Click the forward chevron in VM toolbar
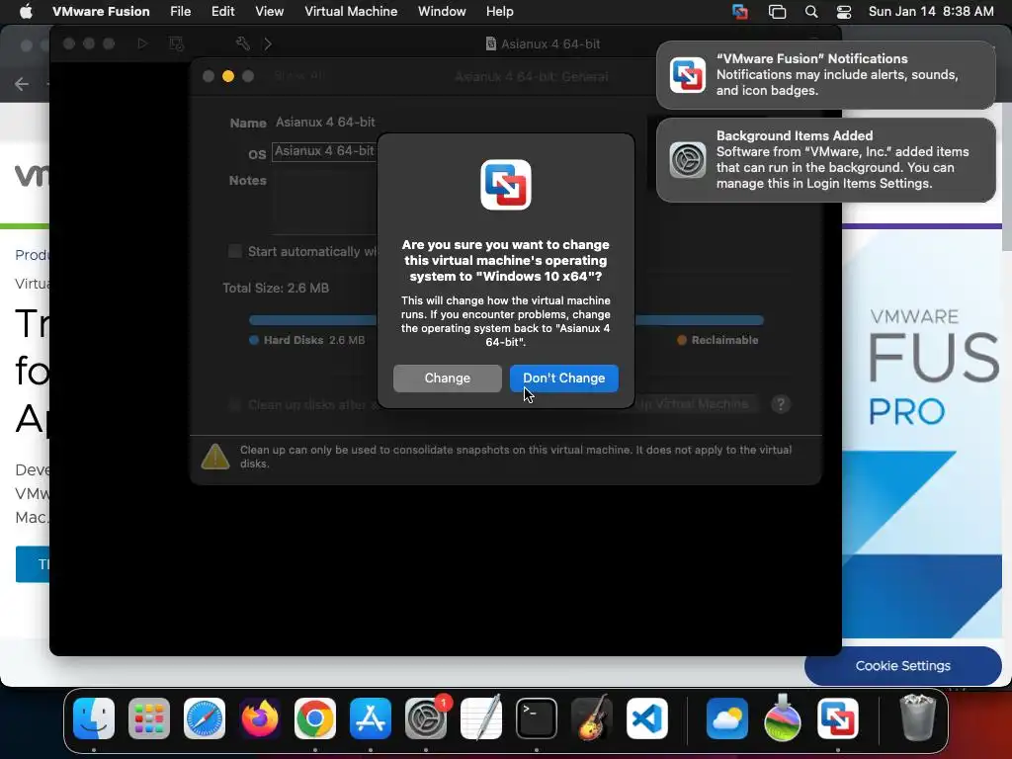The height and width of the screenshot is (759, 1012). pyautogui.click(x=268, y=43)
